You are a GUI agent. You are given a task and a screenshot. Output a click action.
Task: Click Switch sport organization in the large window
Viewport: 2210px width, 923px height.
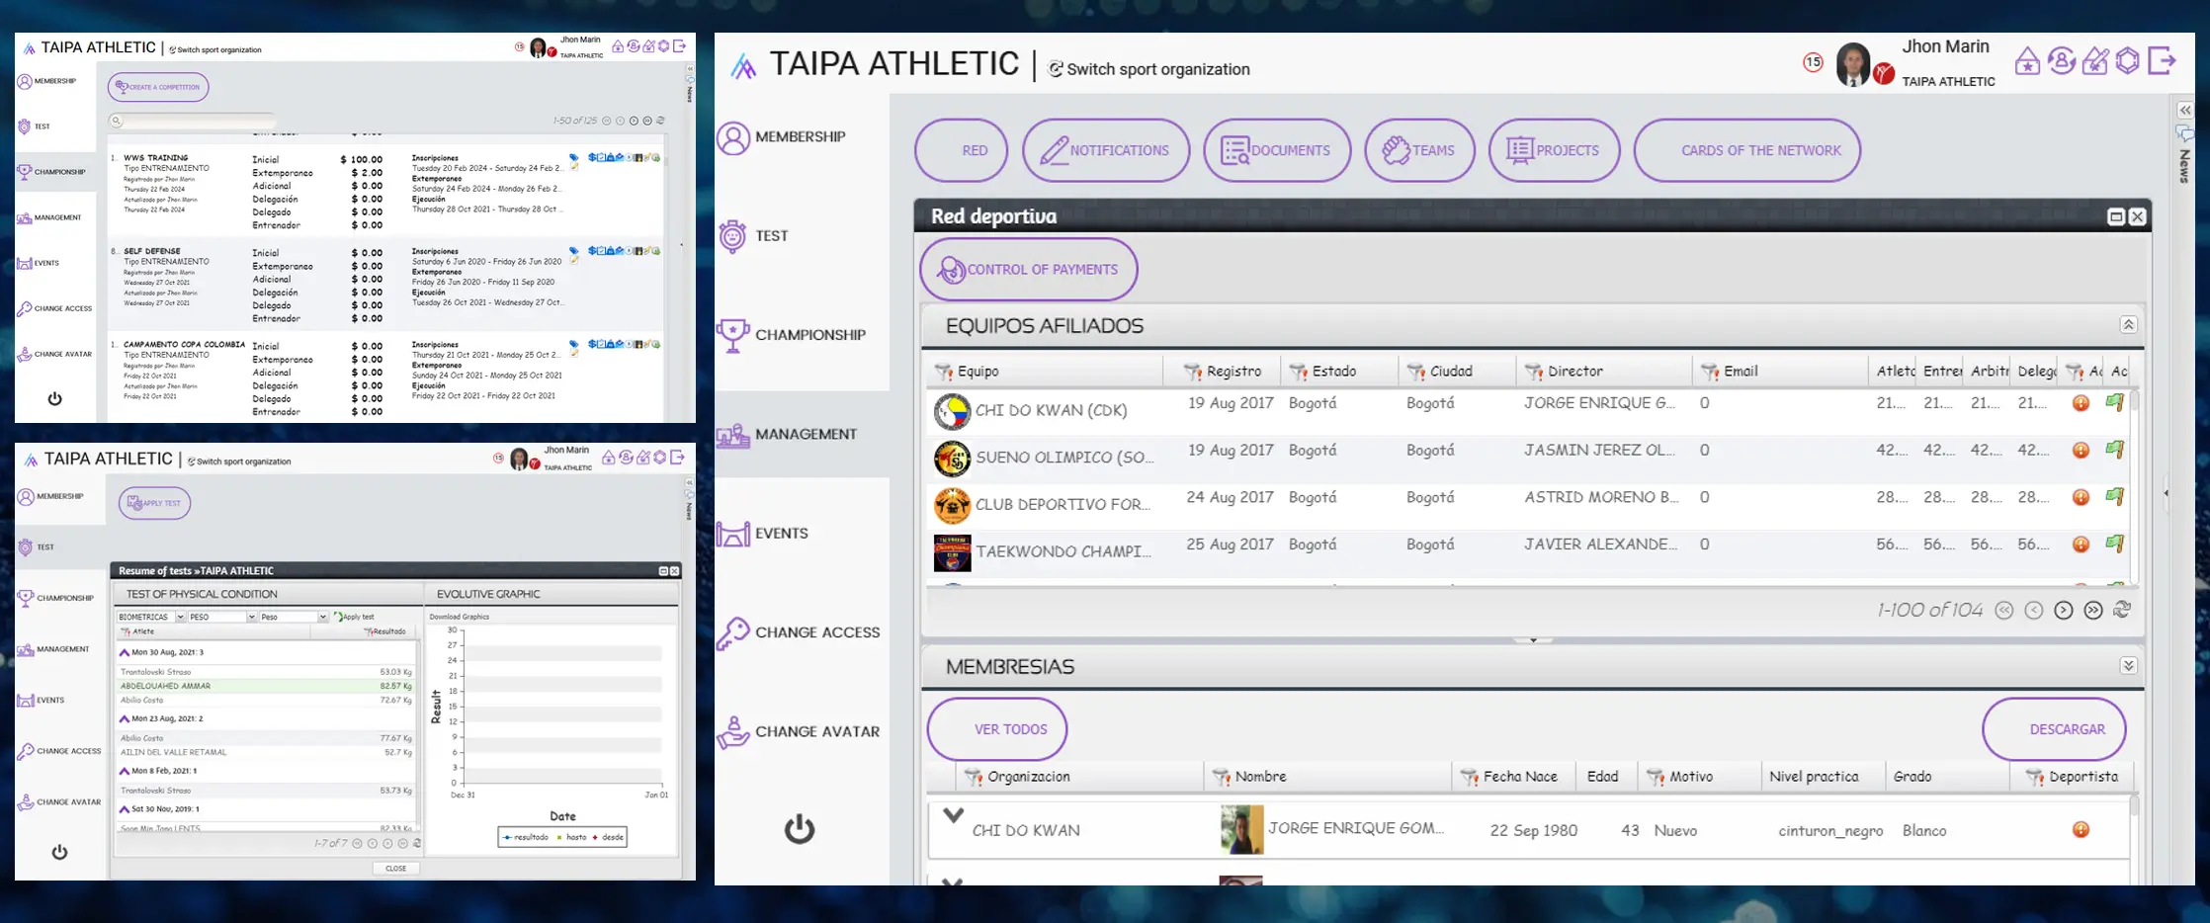1148,69
